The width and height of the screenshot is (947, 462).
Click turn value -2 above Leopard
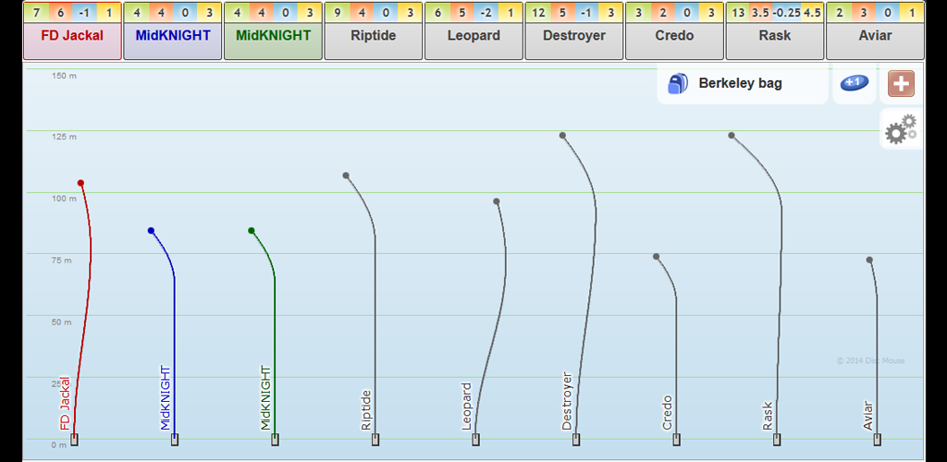click(x=486, y=13)
